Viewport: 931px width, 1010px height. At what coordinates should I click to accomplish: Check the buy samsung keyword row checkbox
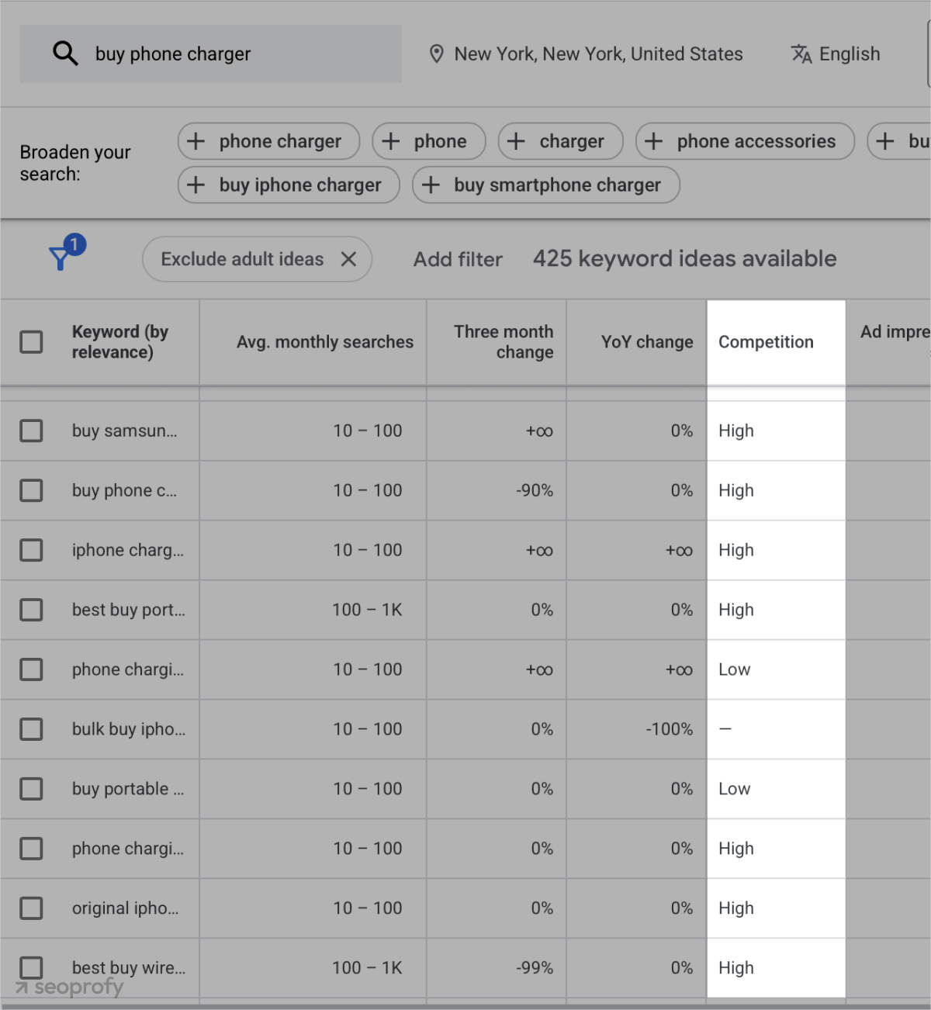pos(31,431)
